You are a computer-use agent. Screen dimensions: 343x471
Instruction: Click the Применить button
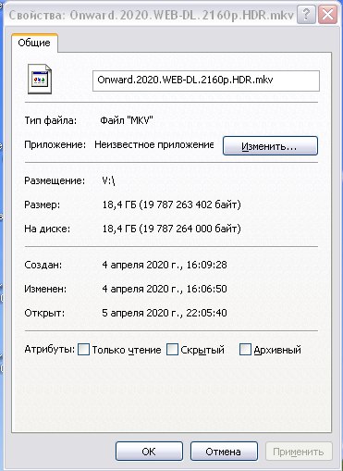tap(299, 452)
